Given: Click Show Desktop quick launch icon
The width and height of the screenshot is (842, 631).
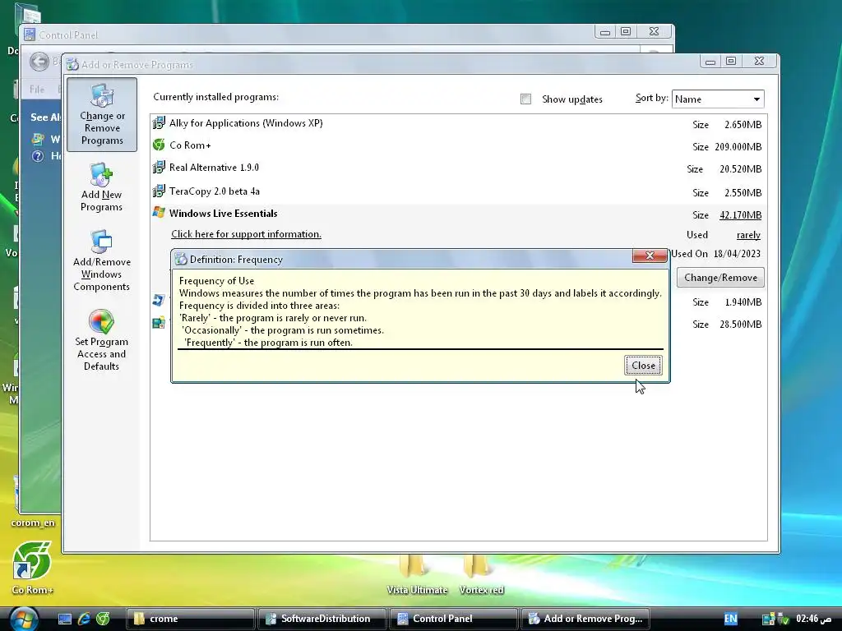Looking at the screenshot, I should tap(65, 619).
